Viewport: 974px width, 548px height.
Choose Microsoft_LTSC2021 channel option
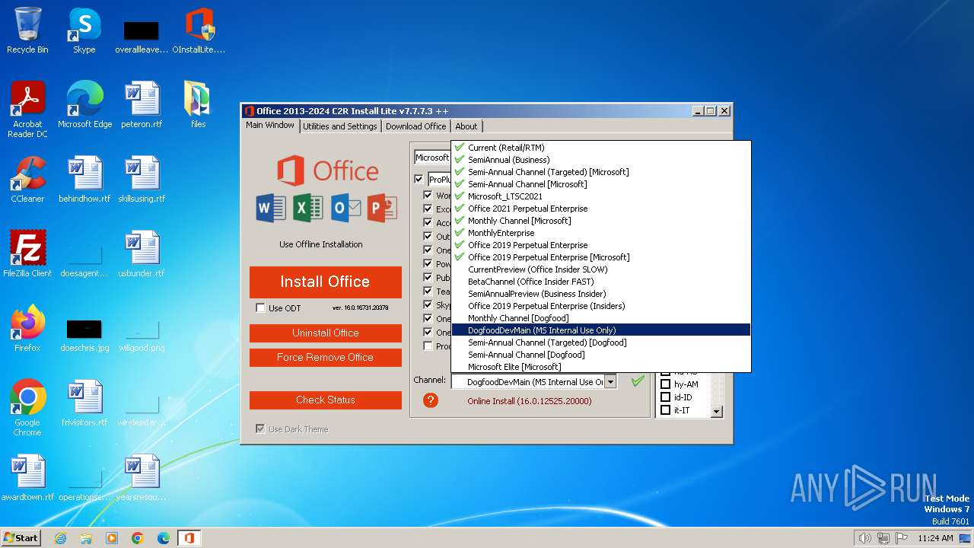[x=600, y=196]
